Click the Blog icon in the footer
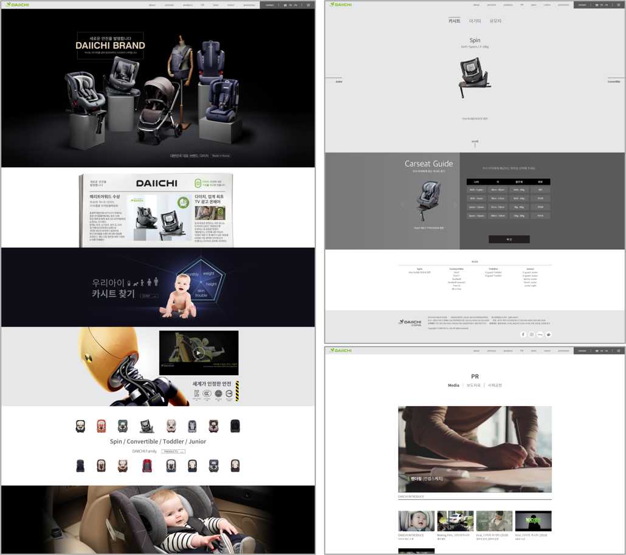 pos(540,334)
